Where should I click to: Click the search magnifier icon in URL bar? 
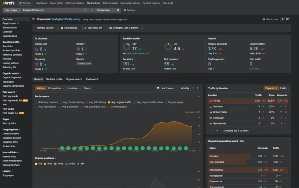(118, 10)
